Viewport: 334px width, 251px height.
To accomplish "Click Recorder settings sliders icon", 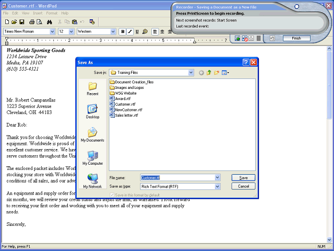I will (252, 38).
